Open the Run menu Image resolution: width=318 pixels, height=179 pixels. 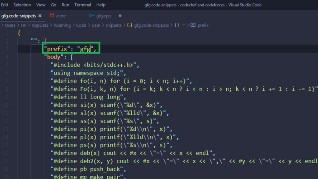point(65,5)
